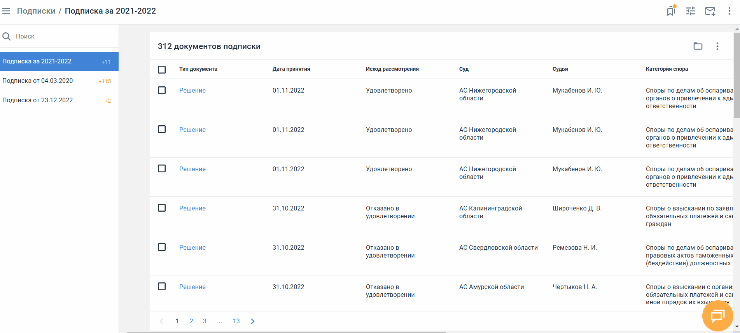This screenshot has width=740, height=333.
Task: Select Подписка от 23.12.2022 in sidebar
Action: click(x=59, y=100)
